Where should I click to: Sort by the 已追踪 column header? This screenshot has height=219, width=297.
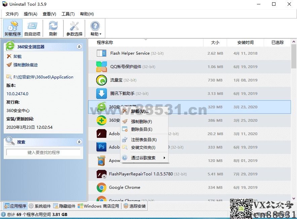[x=277, y=43]
